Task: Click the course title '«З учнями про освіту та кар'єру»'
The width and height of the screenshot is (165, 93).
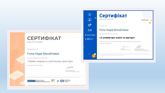Action: click(117, 38)
